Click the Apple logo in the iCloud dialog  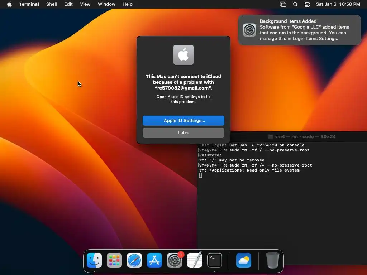[183, 55]
